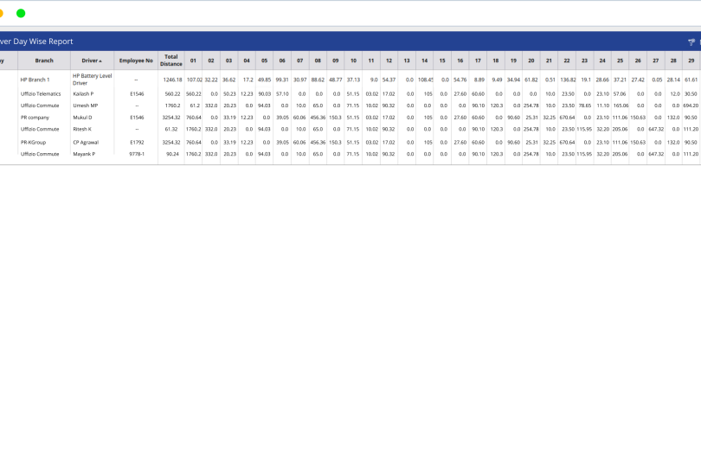Select the day 15 column header
The width and height of the screenshot is (701, 467).
click(441, 61)
